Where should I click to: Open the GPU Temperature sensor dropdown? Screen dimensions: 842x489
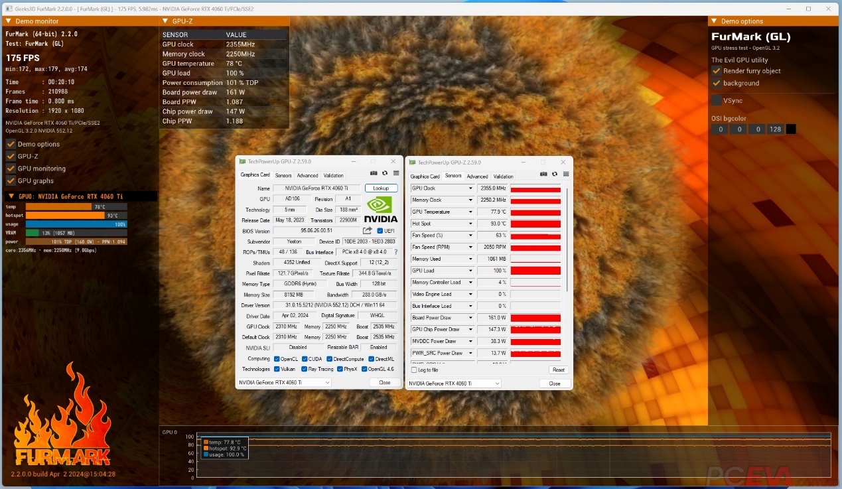[x=470, y=212]
